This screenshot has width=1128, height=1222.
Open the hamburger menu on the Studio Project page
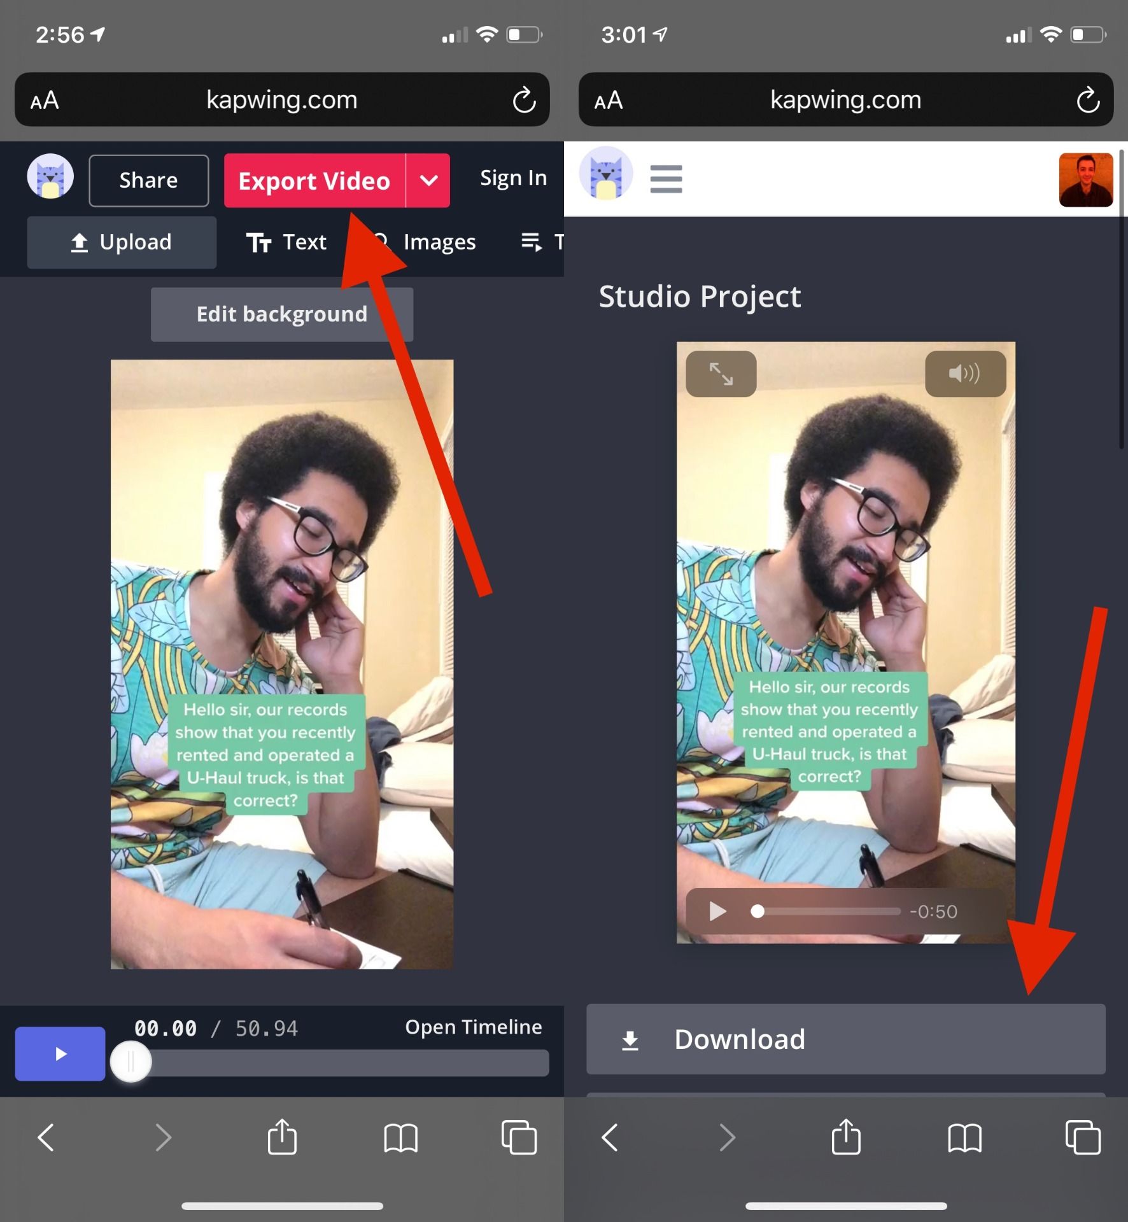pyautogui.click(x=666, y=179)
